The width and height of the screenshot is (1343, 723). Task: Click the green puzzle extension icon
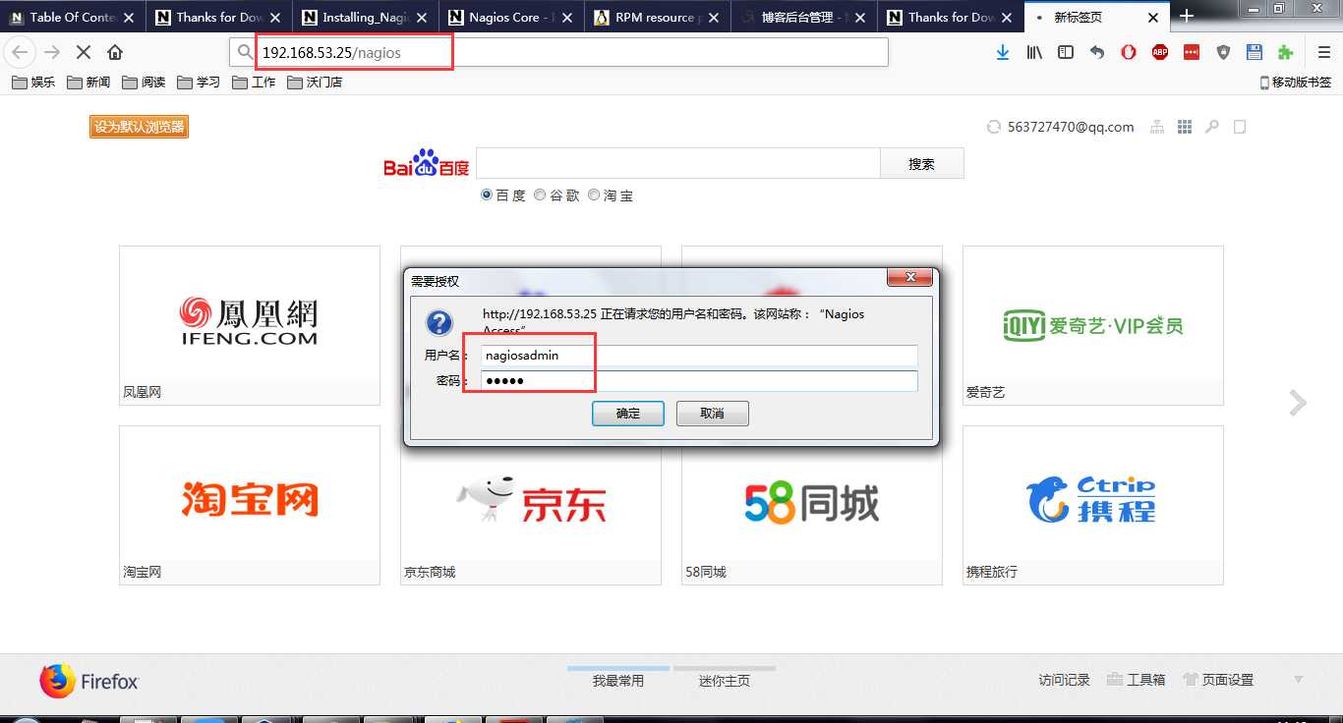pos(1285,52)
